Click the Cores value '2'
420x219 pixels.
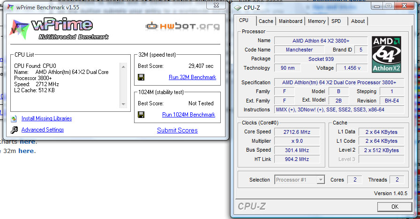click(355, 180)
